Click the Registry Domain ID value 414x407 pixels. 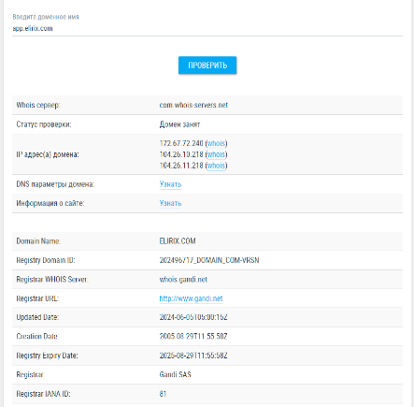[209, 260]
